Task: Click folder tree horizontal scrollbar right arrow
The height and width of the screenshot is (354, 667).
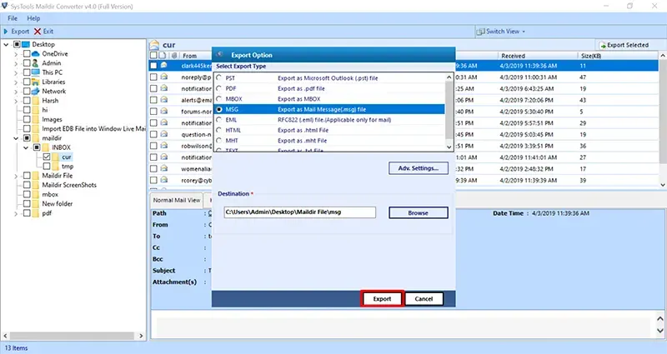Action: pos(141,336)
